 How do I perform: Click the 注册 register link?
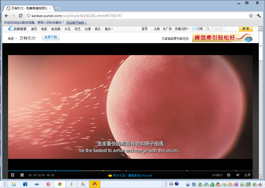pyautogui.click(x=157, y=29)
